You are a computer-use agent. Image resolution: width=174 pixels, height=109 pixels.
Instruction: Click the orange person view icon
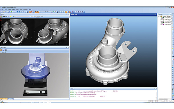30,12
